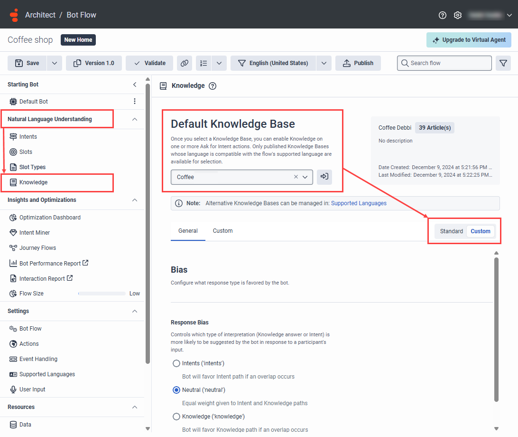Image resolution: width=518 pixels, height=437 pixels.
Task: Open the Intents item in sidebar
Action: point(28,137)
